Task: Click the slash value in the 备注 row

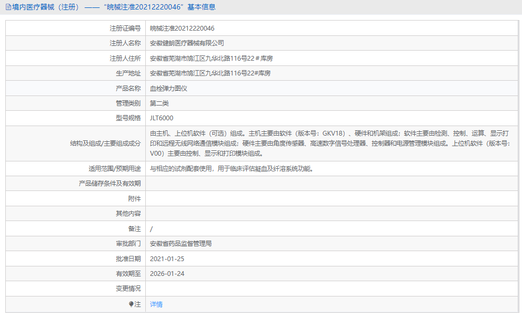Action: click(152, 229)
